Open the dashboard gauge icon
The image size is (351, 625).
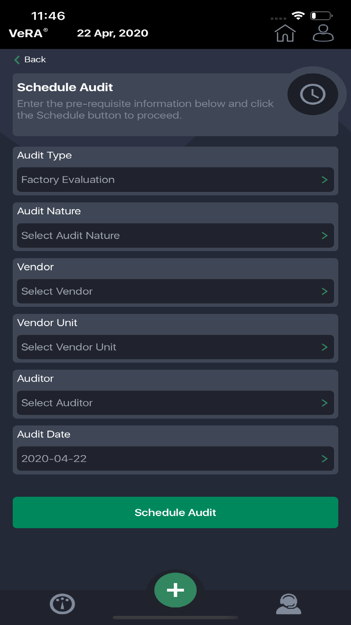tap(62, 604)
